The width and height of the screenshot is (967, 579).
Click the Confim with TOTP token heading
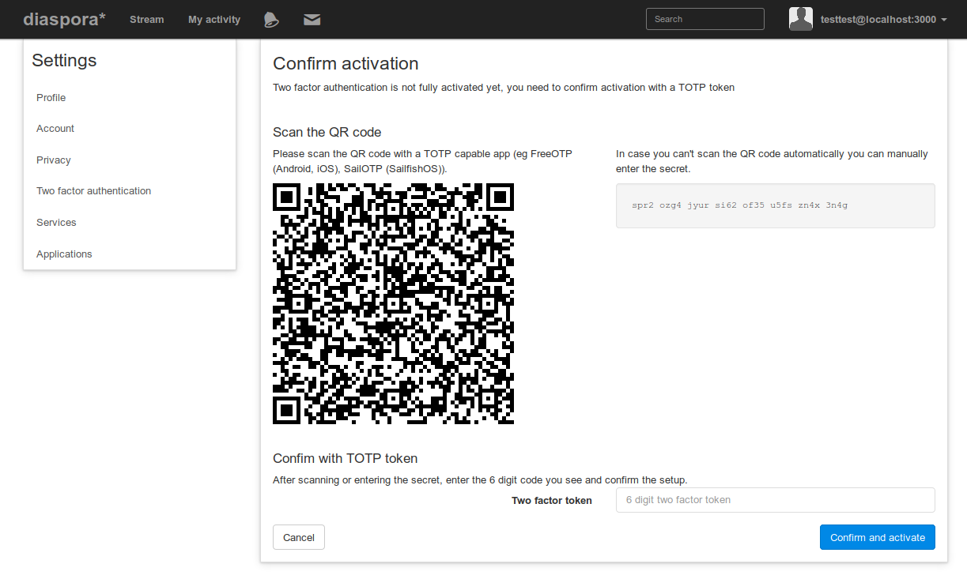[345, 458]
